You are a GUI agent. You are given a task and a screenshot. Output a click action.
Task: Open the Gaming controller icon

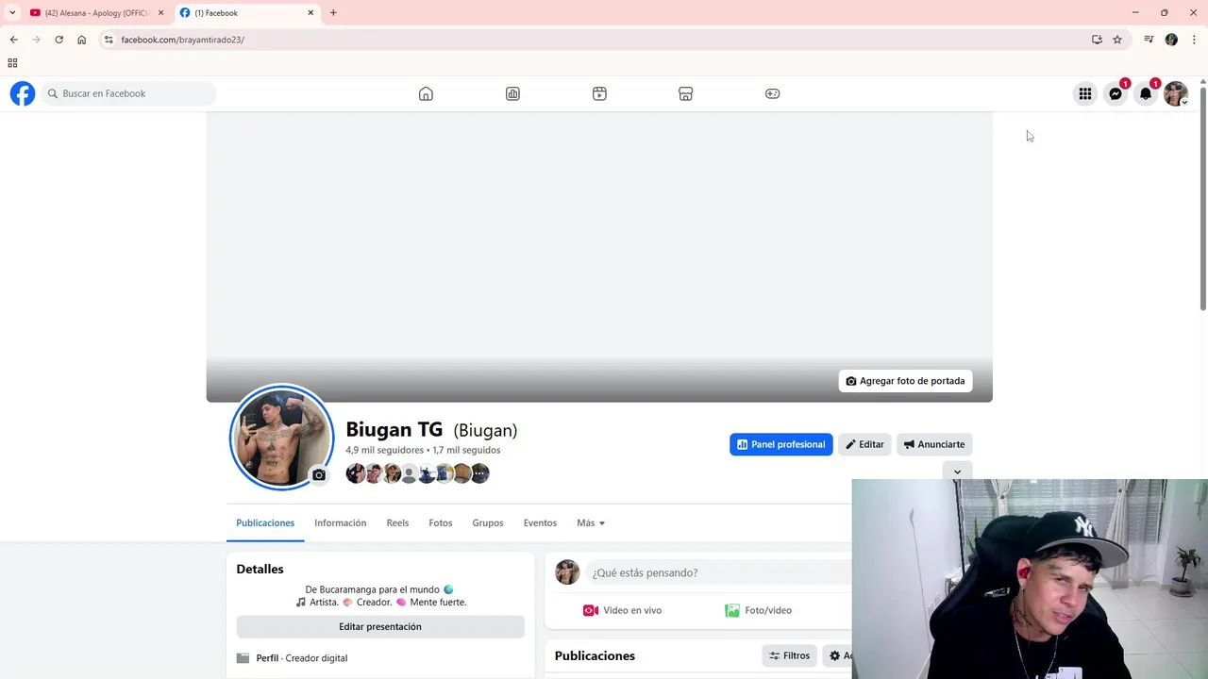[772, 93]
